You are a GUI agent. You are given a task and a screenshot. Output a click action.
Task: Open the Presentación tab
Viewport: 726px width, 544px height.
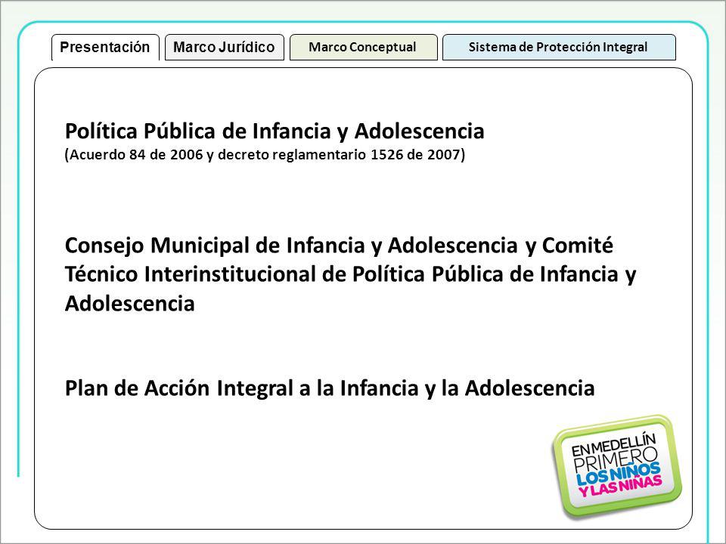[x=105, y=47]
